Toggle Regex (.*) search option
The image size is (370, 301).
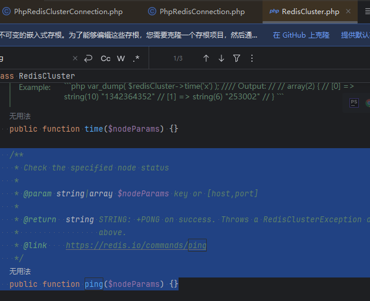click(136, 58)
